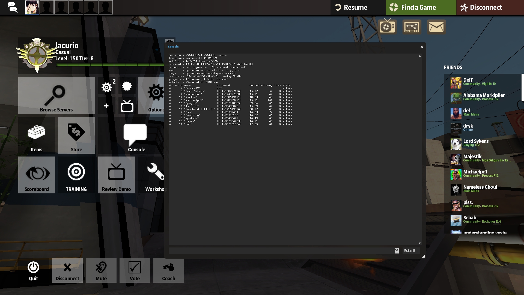Select friend Sebab

point(483,220)
